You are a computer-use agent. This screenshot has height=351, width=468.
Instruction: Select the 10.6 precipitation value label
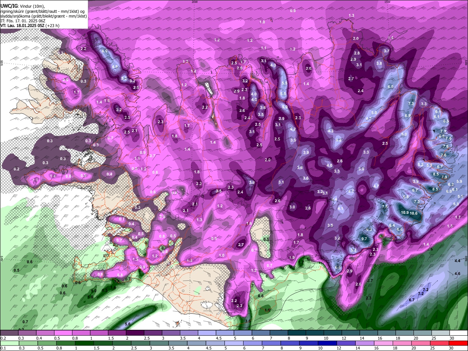(x=414, y=213)
